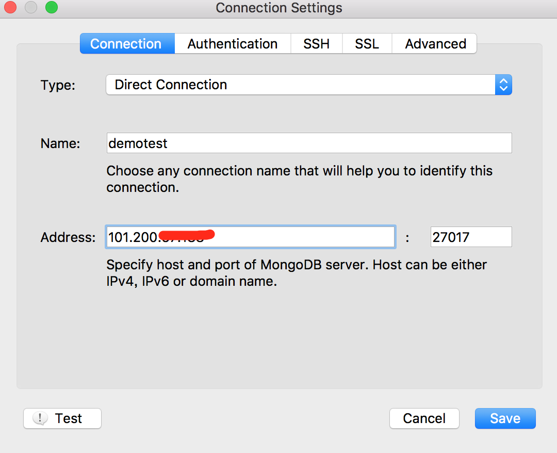This screenshot has height=453, width=557.
Task: Click the "Type:" label
Action: 58,85
